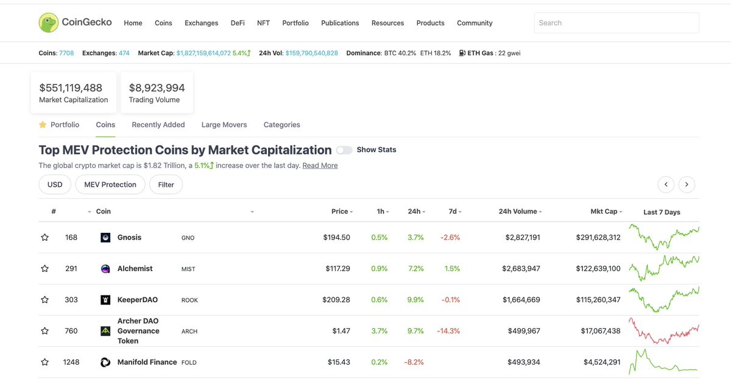Switch to Recently Added tab

tap(158, 125)
